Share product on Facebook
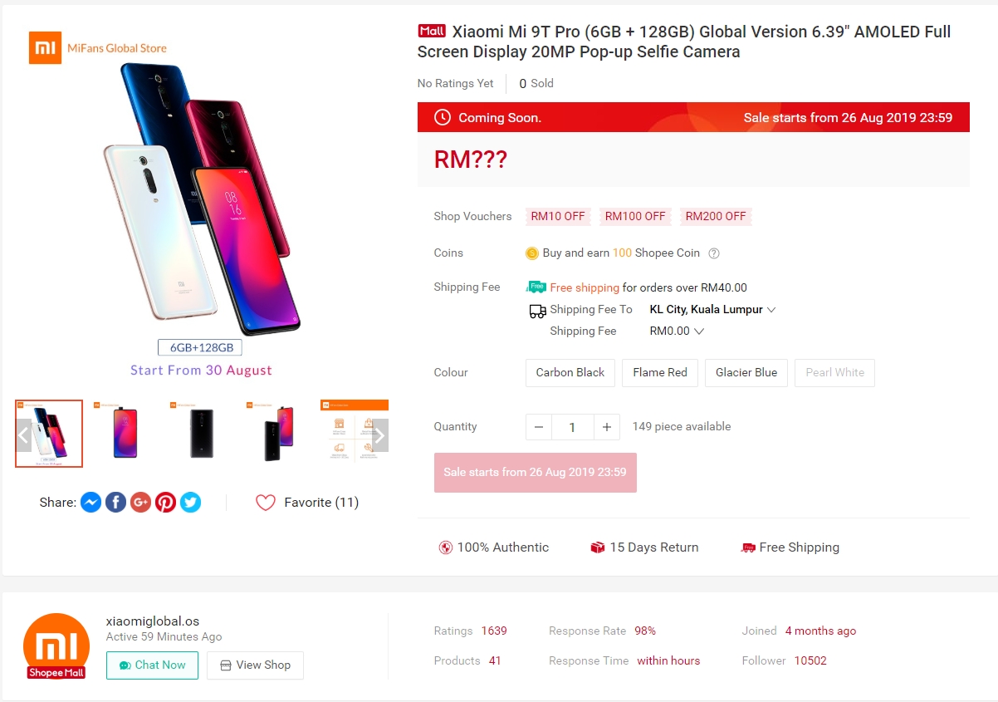Image resolution: width=998 pixels, height=702 pixels. [x=116, y=502]
